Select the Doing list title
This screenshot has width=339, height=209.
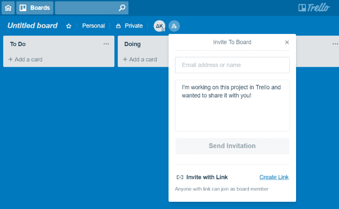[x=132, y=44]
